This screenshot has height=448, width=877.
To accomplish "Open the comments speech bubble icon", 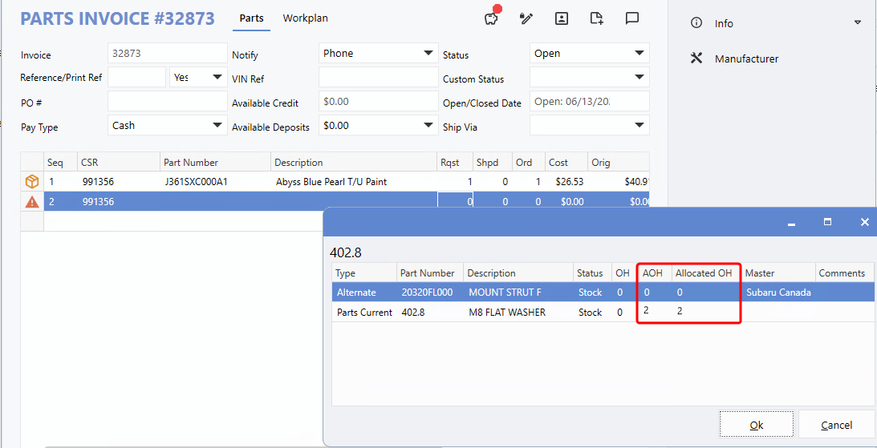I will tap(632, 18).
